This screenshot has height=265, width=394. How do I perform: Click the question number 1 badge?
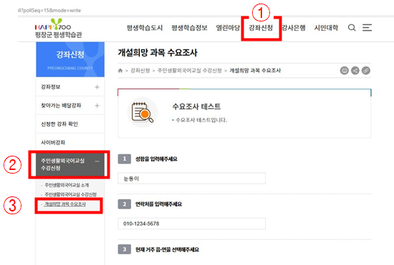point(125,159)
